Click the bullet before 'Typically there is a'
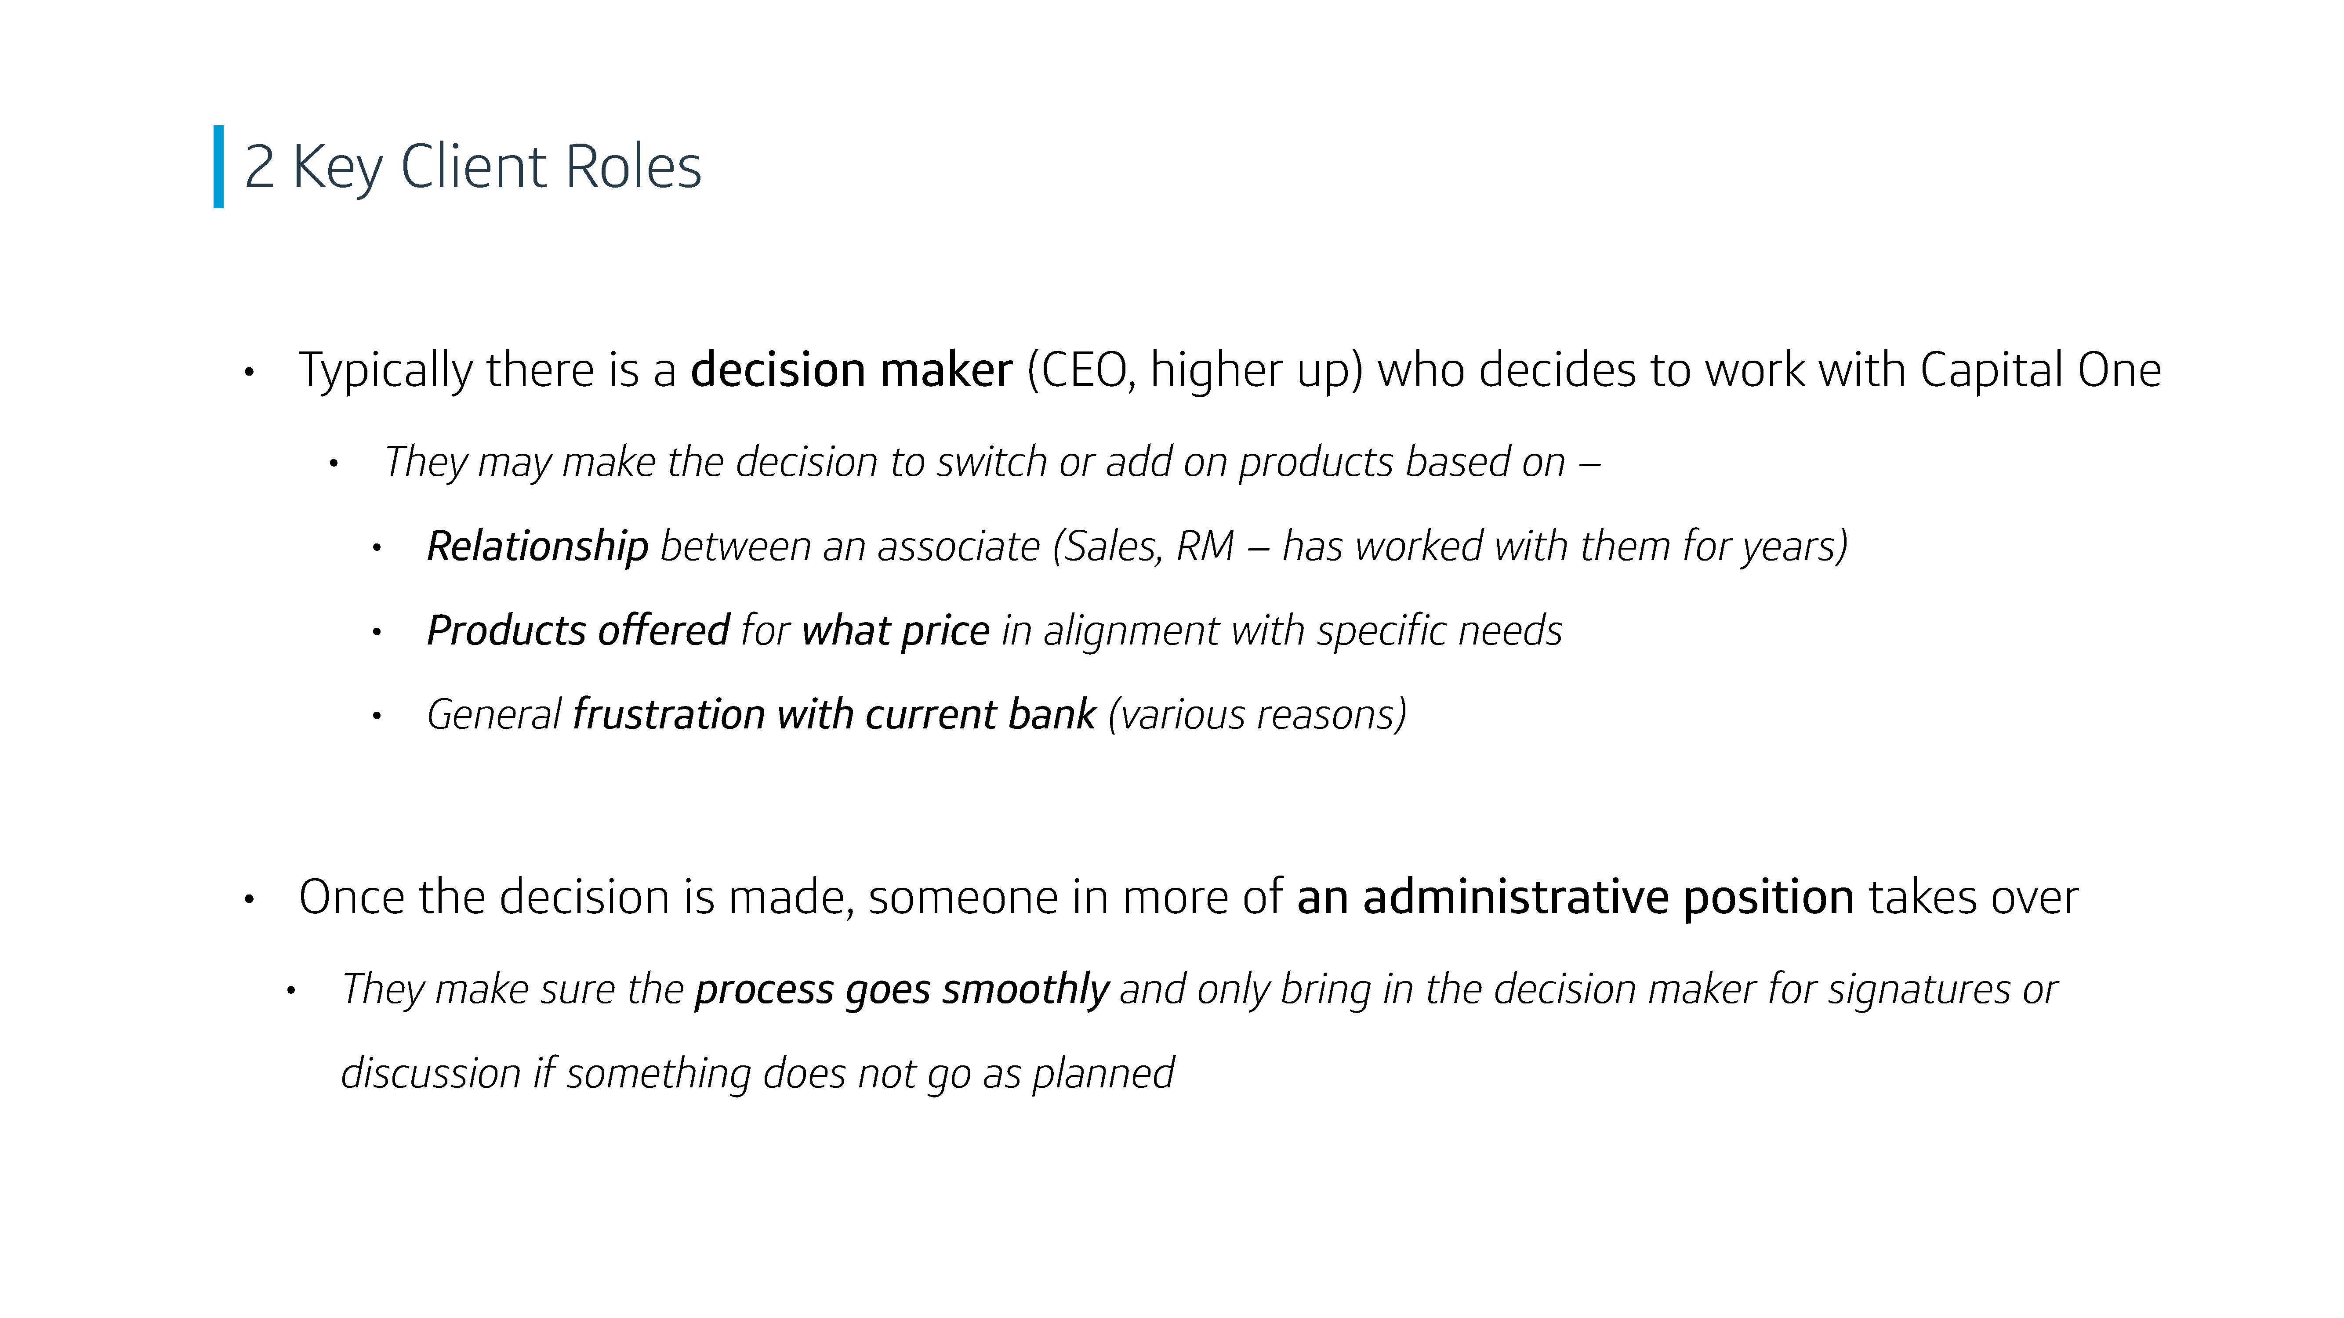Screen dimensions: 2344x1318 pyautogui.click(x=249, y=372)
